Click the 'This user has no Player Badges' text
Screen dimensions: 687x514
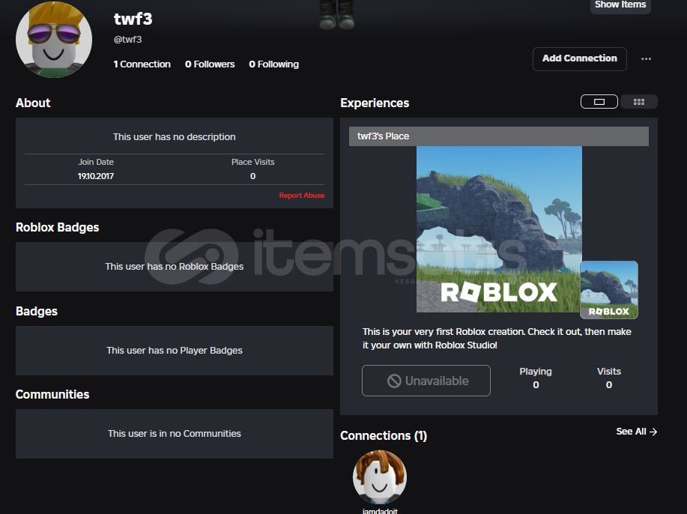(x=175, y=351)
